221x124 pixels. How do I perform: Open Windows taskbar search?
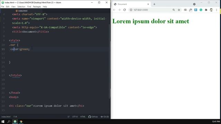point(9,122)
